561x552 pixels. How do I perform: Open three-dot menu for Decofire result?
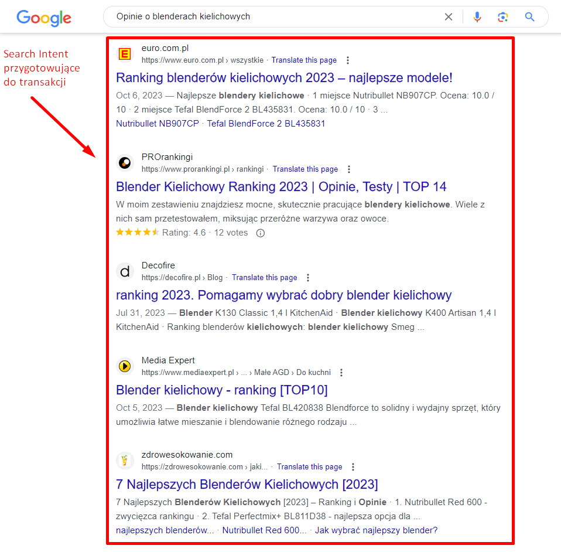pyautogui.click(x=308, y=277)
